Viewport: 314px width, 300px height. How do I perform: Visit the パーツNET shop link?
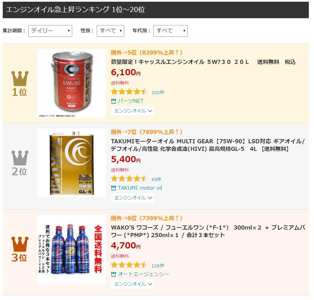pyautogui.click(x=131, y=101)
